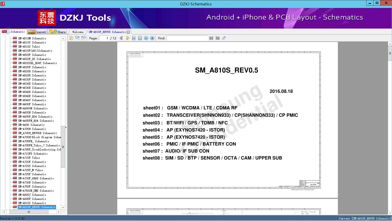
Task: Click the find next icon
Action: coord(218,38)
